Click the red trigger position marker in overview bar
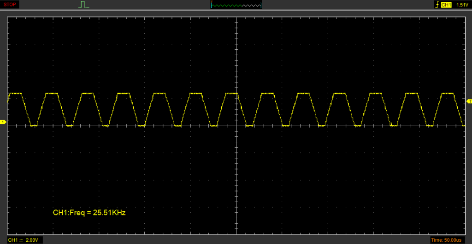 coord(211,2)
